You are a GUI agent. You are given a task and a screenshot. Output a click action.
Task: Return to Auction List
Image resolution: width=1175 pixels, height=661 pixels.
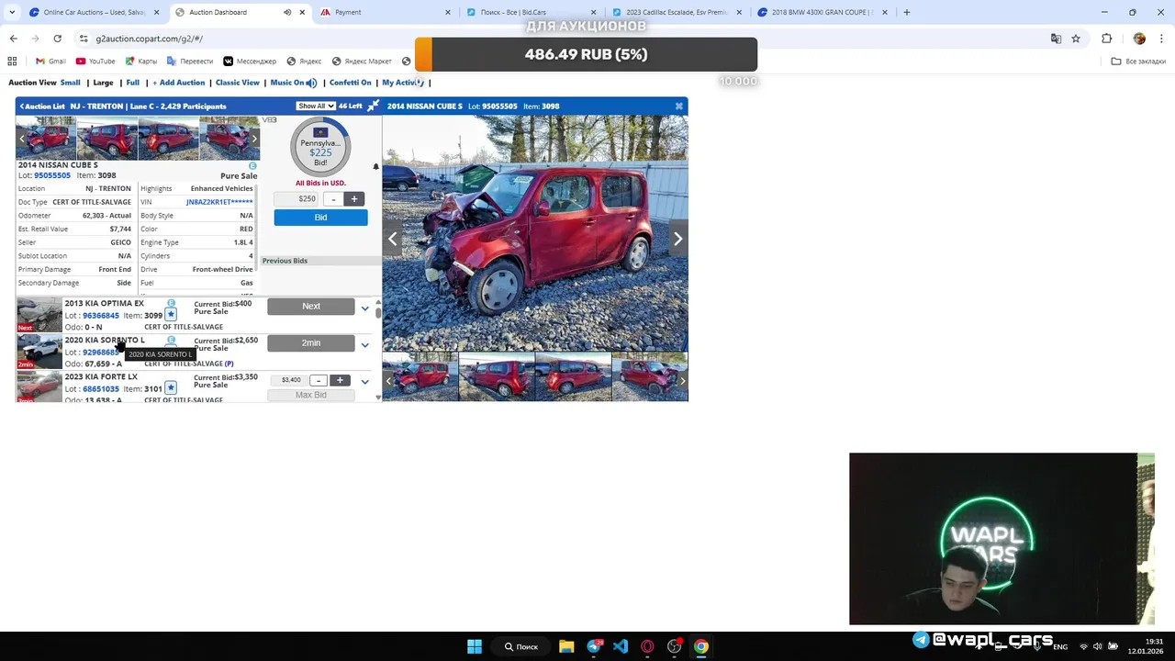(42, 106)
